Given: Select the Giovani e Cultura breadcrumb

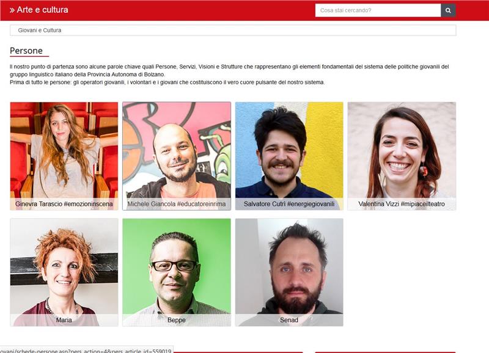Looking at the screenshot, I should [x=40, y=30].
